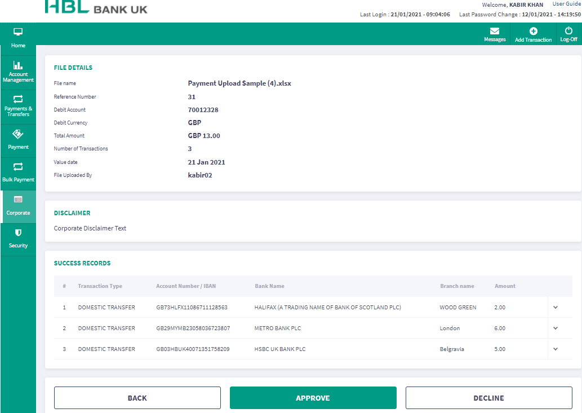Click the HBL Bank UK logo
Screen dimensions: 582x413
96,7
